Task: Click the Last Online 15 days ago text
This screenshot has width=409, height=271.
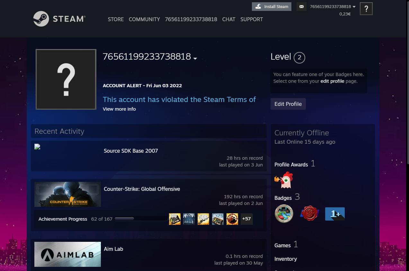Action: tap(305, 142)
